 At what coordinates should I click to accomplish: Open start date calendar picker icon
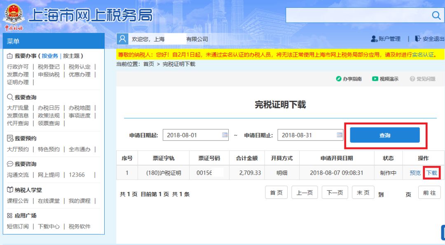pyautogui.click(x=225, y=135)
